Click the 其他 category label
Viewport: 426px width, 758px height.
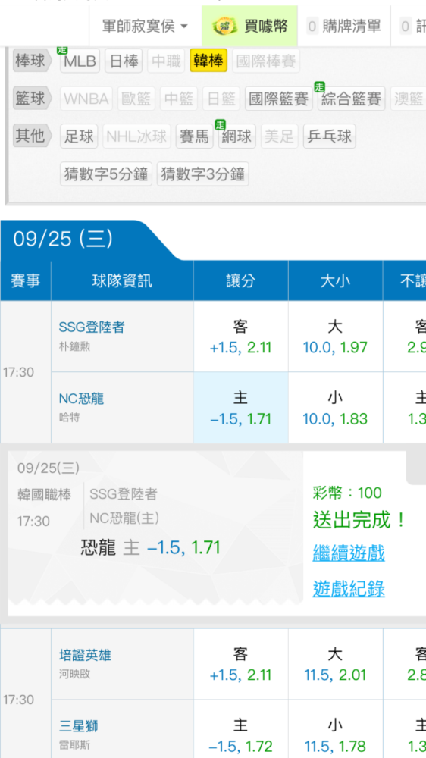(x=31, y=136)
